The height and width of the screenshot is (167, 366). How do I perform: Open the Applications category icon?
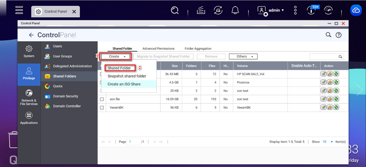[29, 118]
